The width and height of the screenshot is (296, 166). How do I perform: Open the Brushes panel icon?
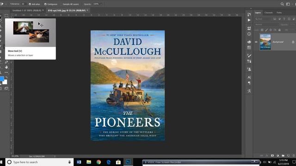[x=249, y=55]
